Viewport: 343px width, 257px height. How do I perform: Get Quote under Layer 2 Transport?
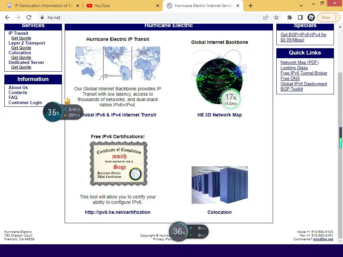[x=21, y=48]
